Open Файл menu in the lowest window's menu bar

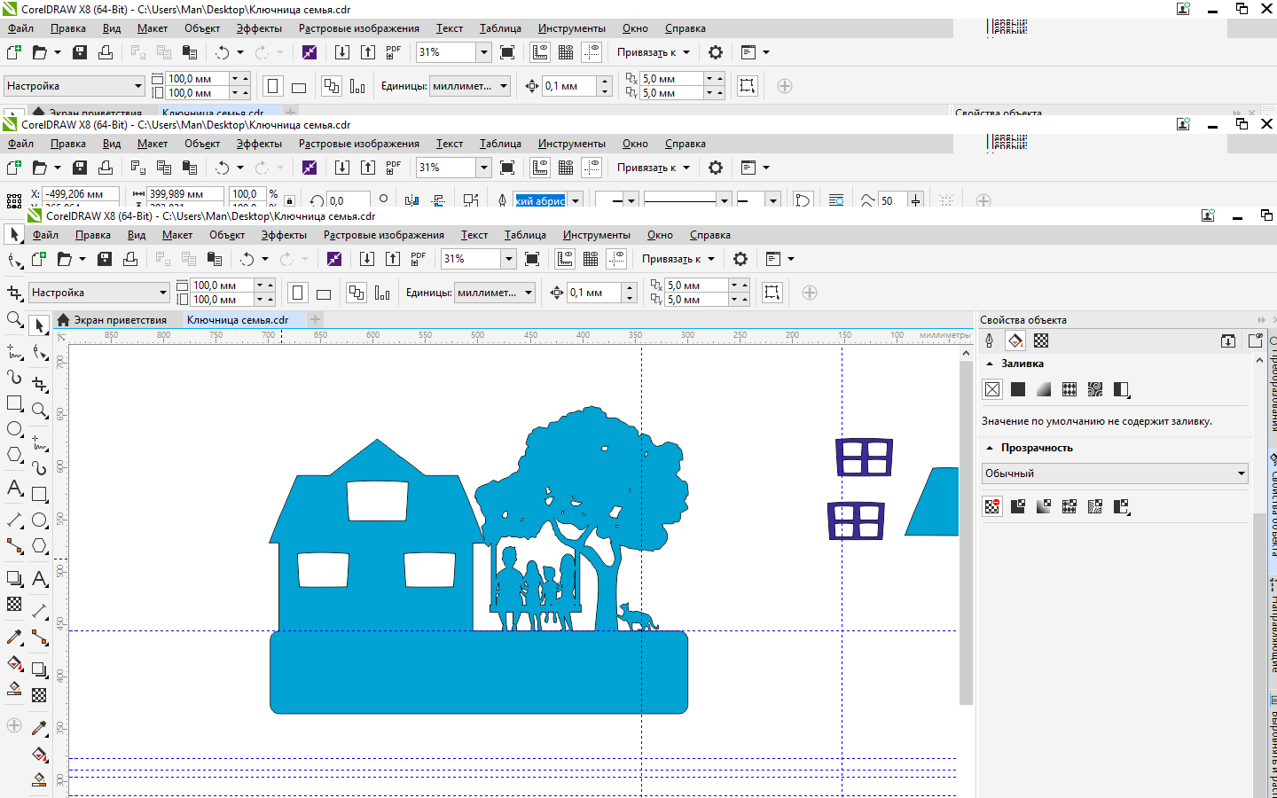pyautogui.click(x=46, y=235)
